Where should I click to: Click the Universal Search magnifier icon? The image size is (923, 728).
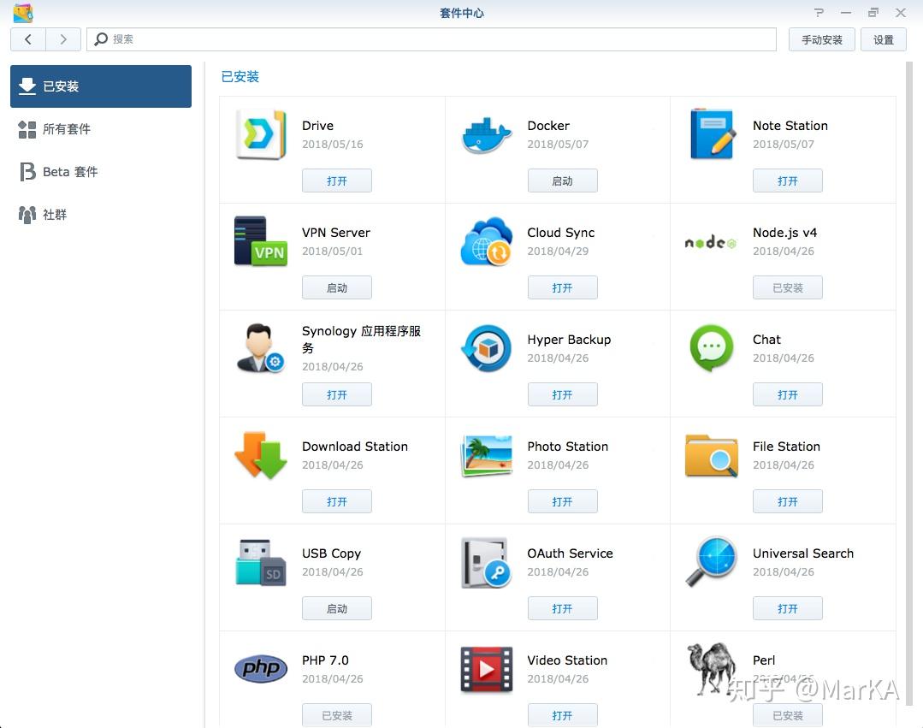pos(711,561)
